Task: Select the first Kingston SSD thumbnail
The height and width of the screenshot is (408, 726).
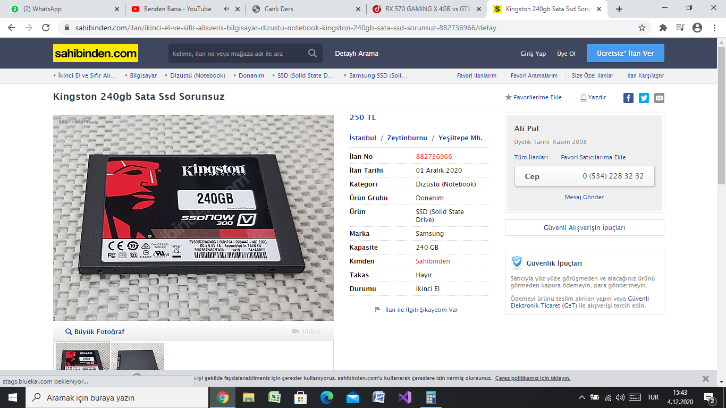Action: pyautogui.click(x=82, y=356)
